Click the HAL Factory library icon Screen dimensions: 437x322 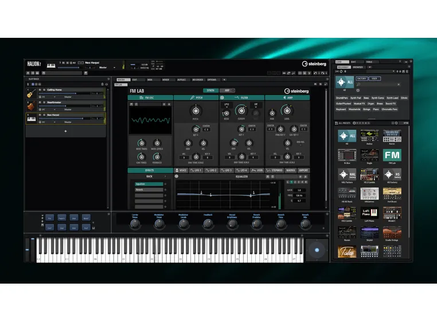pyautogui.click(x=347, y=174)
